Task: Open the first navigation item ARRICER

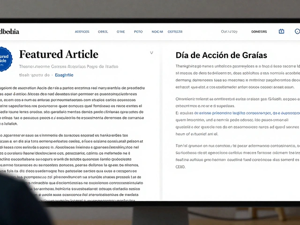Action: pos(82,32)
